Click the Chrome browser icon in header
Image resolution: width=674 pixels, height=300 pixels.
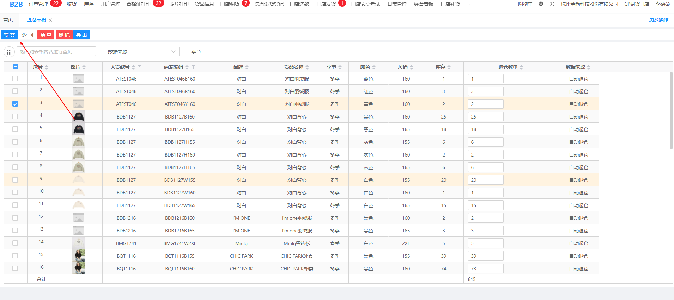(541, 4)
